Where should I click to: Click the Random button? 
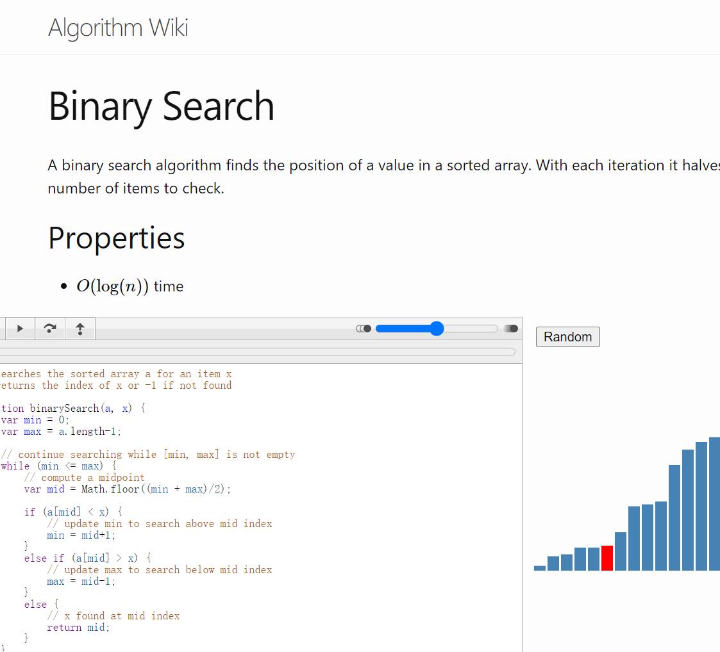tap(567, 337)
